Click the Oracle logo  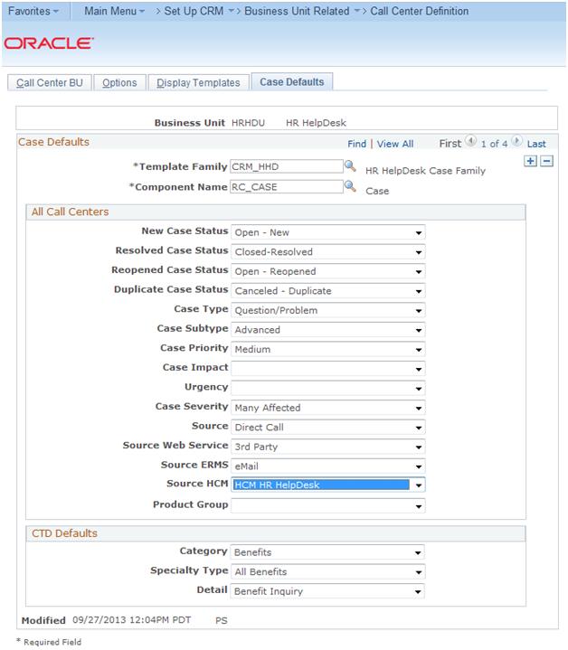click(x=49, y=43)
